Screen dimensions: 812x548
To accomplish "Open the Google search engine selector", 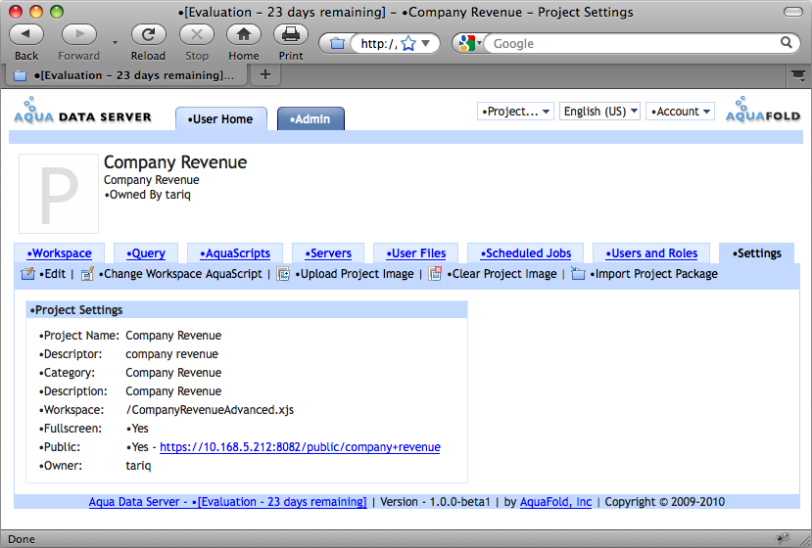I will 469,43.
